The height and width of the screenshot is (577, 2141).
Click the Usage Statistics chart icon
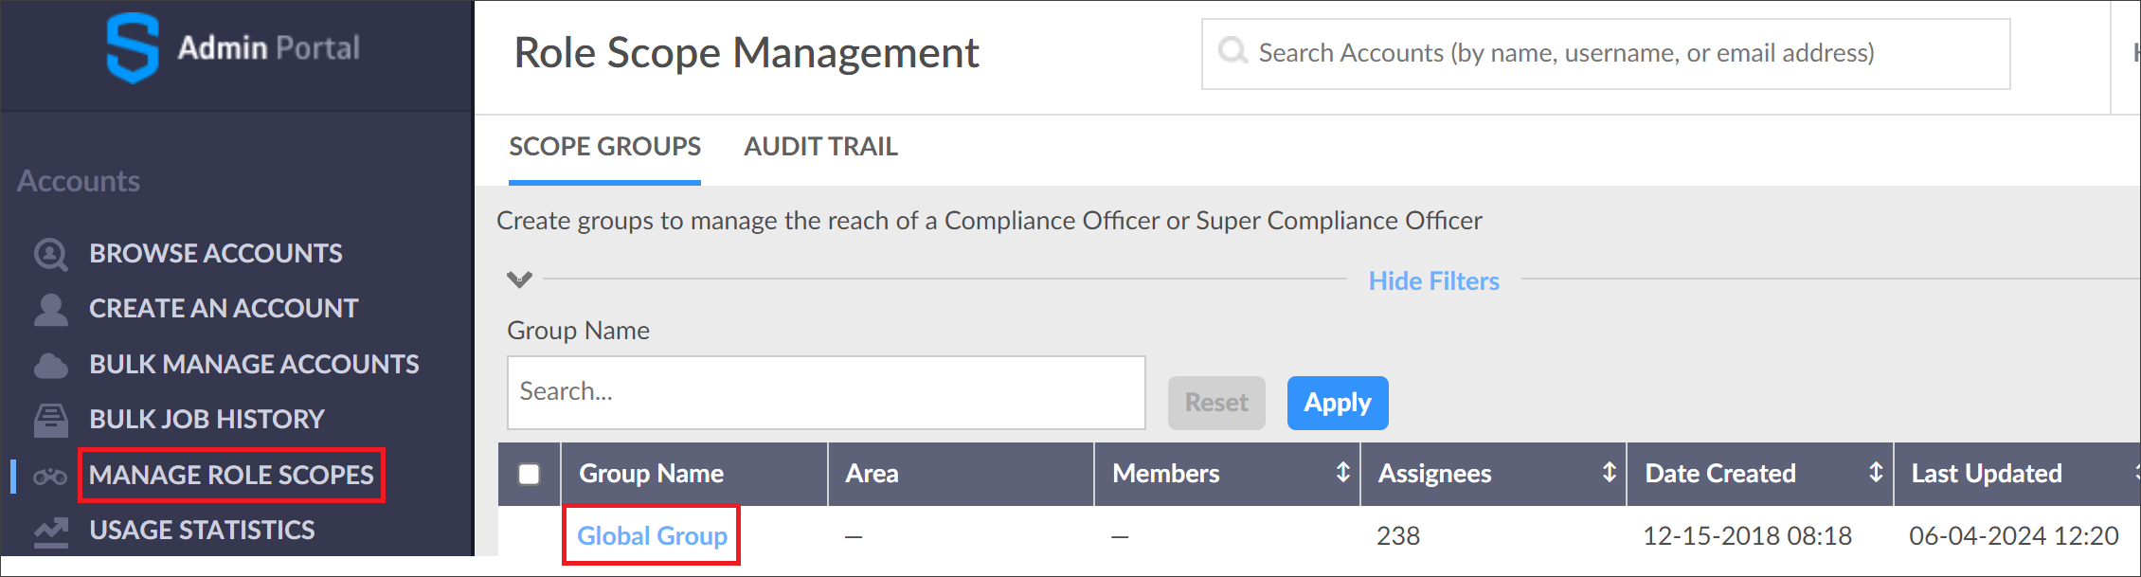pyautogui.click(x=50, y=531)
